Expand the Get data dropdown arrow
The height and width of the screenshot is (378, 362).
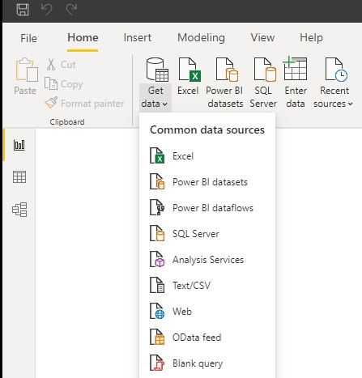(165, 104)
